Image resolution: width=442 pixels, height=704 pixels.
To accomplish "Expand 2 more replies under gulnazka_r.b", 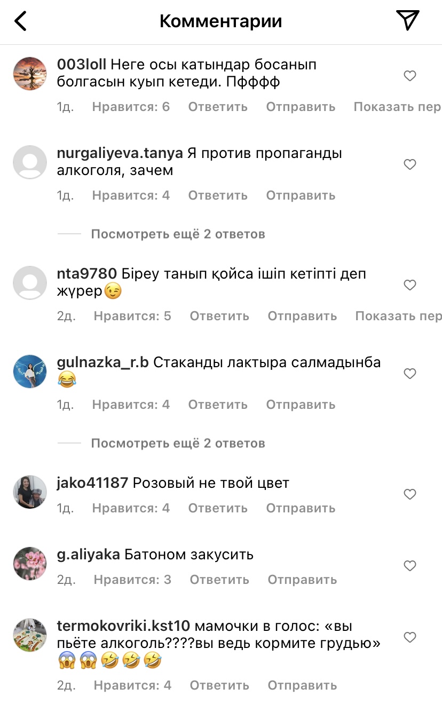I will click(178, 443).
